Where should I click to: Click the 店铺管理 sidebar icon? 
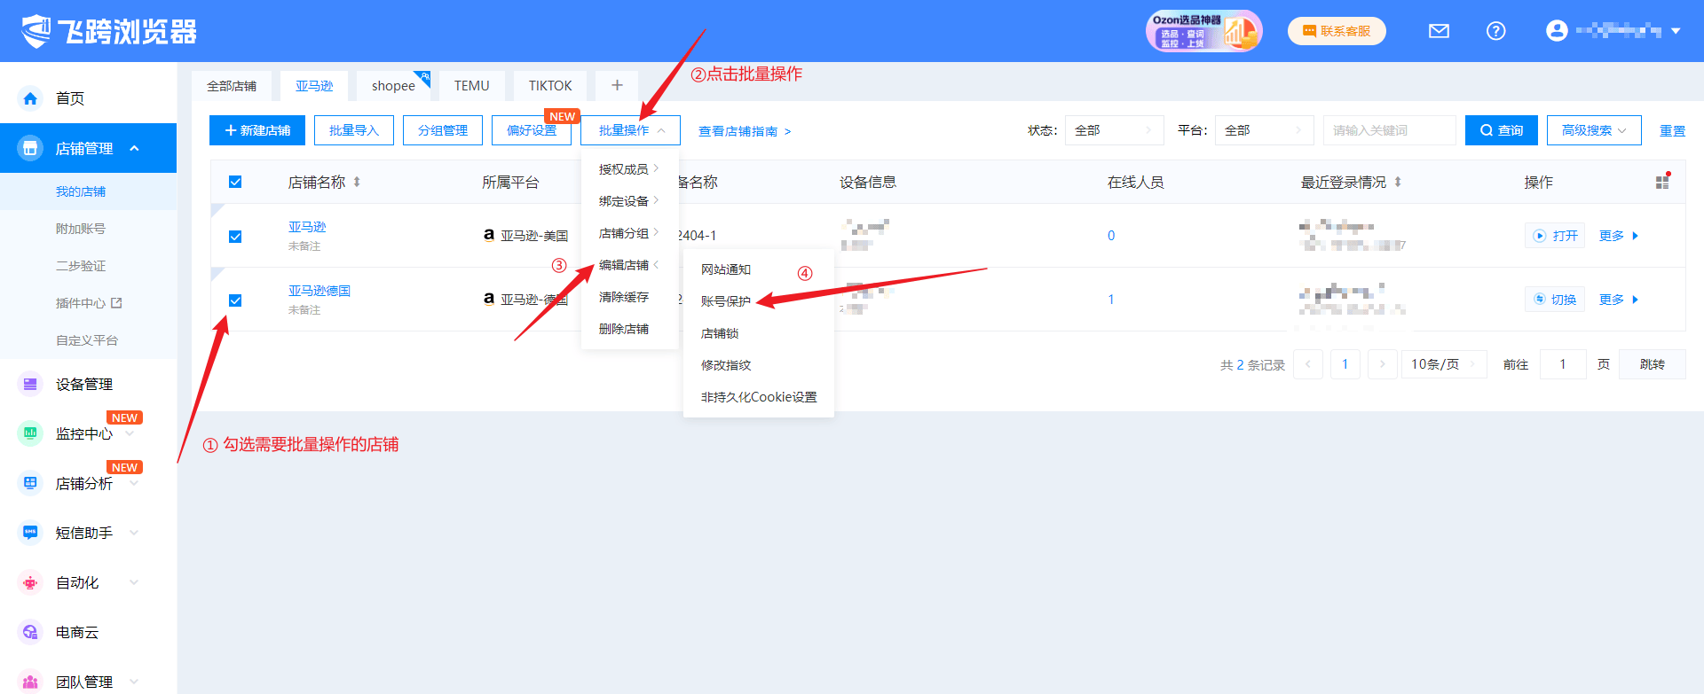[x=30, y=148]
